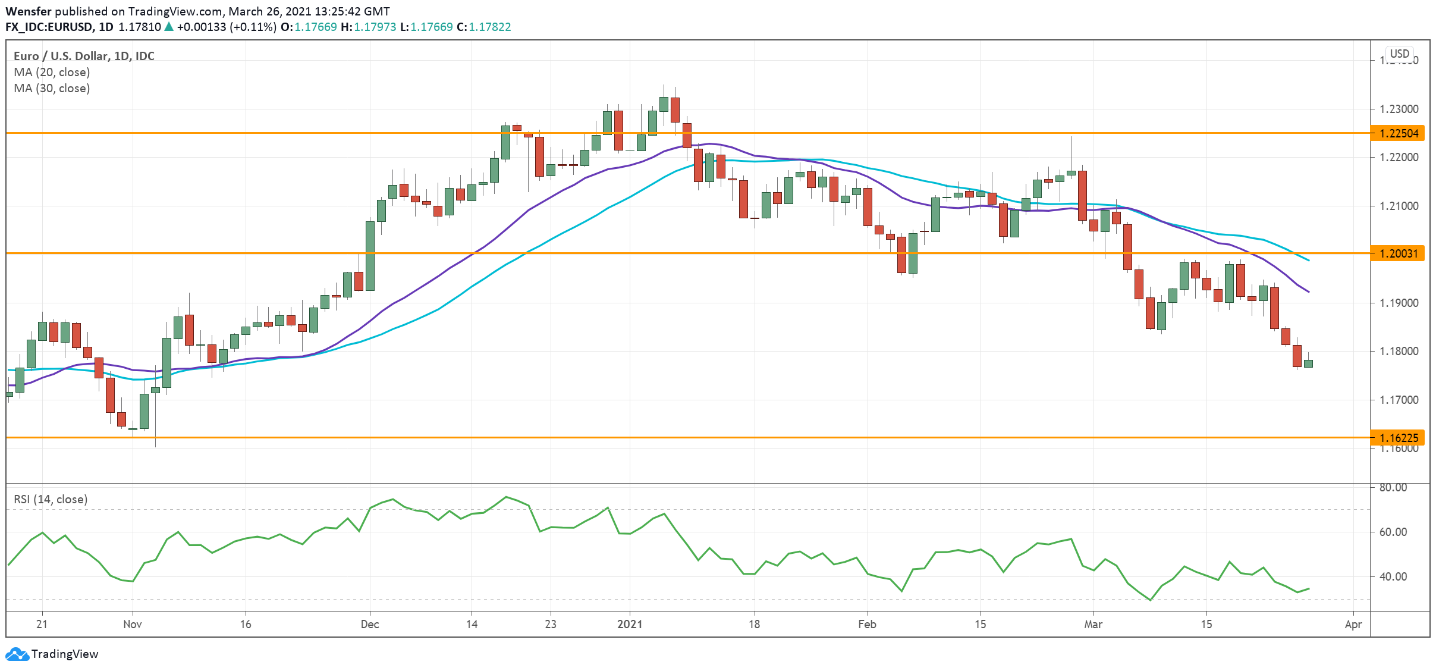
Task: Click the orange 1.16225 price label
Action: [x=1397, y=438]
